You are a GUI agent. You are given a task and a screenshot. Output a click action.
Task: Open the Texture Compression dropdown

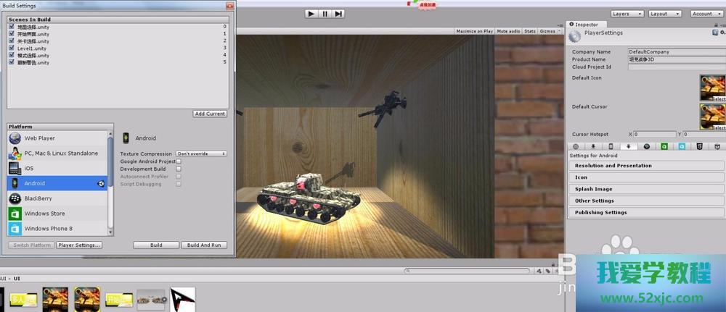pos(202,153)
